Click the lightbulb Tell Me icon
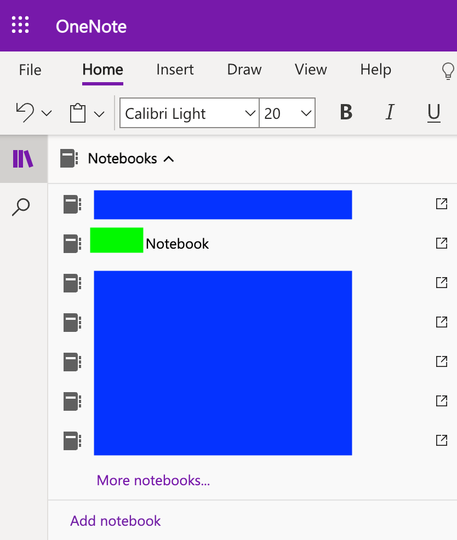This screenshot has height=540, width=457. click(448, 71)
